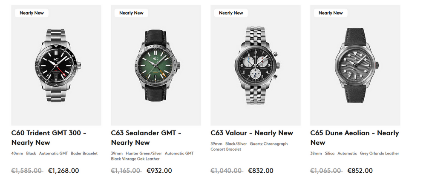The width and height of the screenshot is (426, 180).
Task: Click the struck-through €1,585.00 original price
Action: [27, 171]
